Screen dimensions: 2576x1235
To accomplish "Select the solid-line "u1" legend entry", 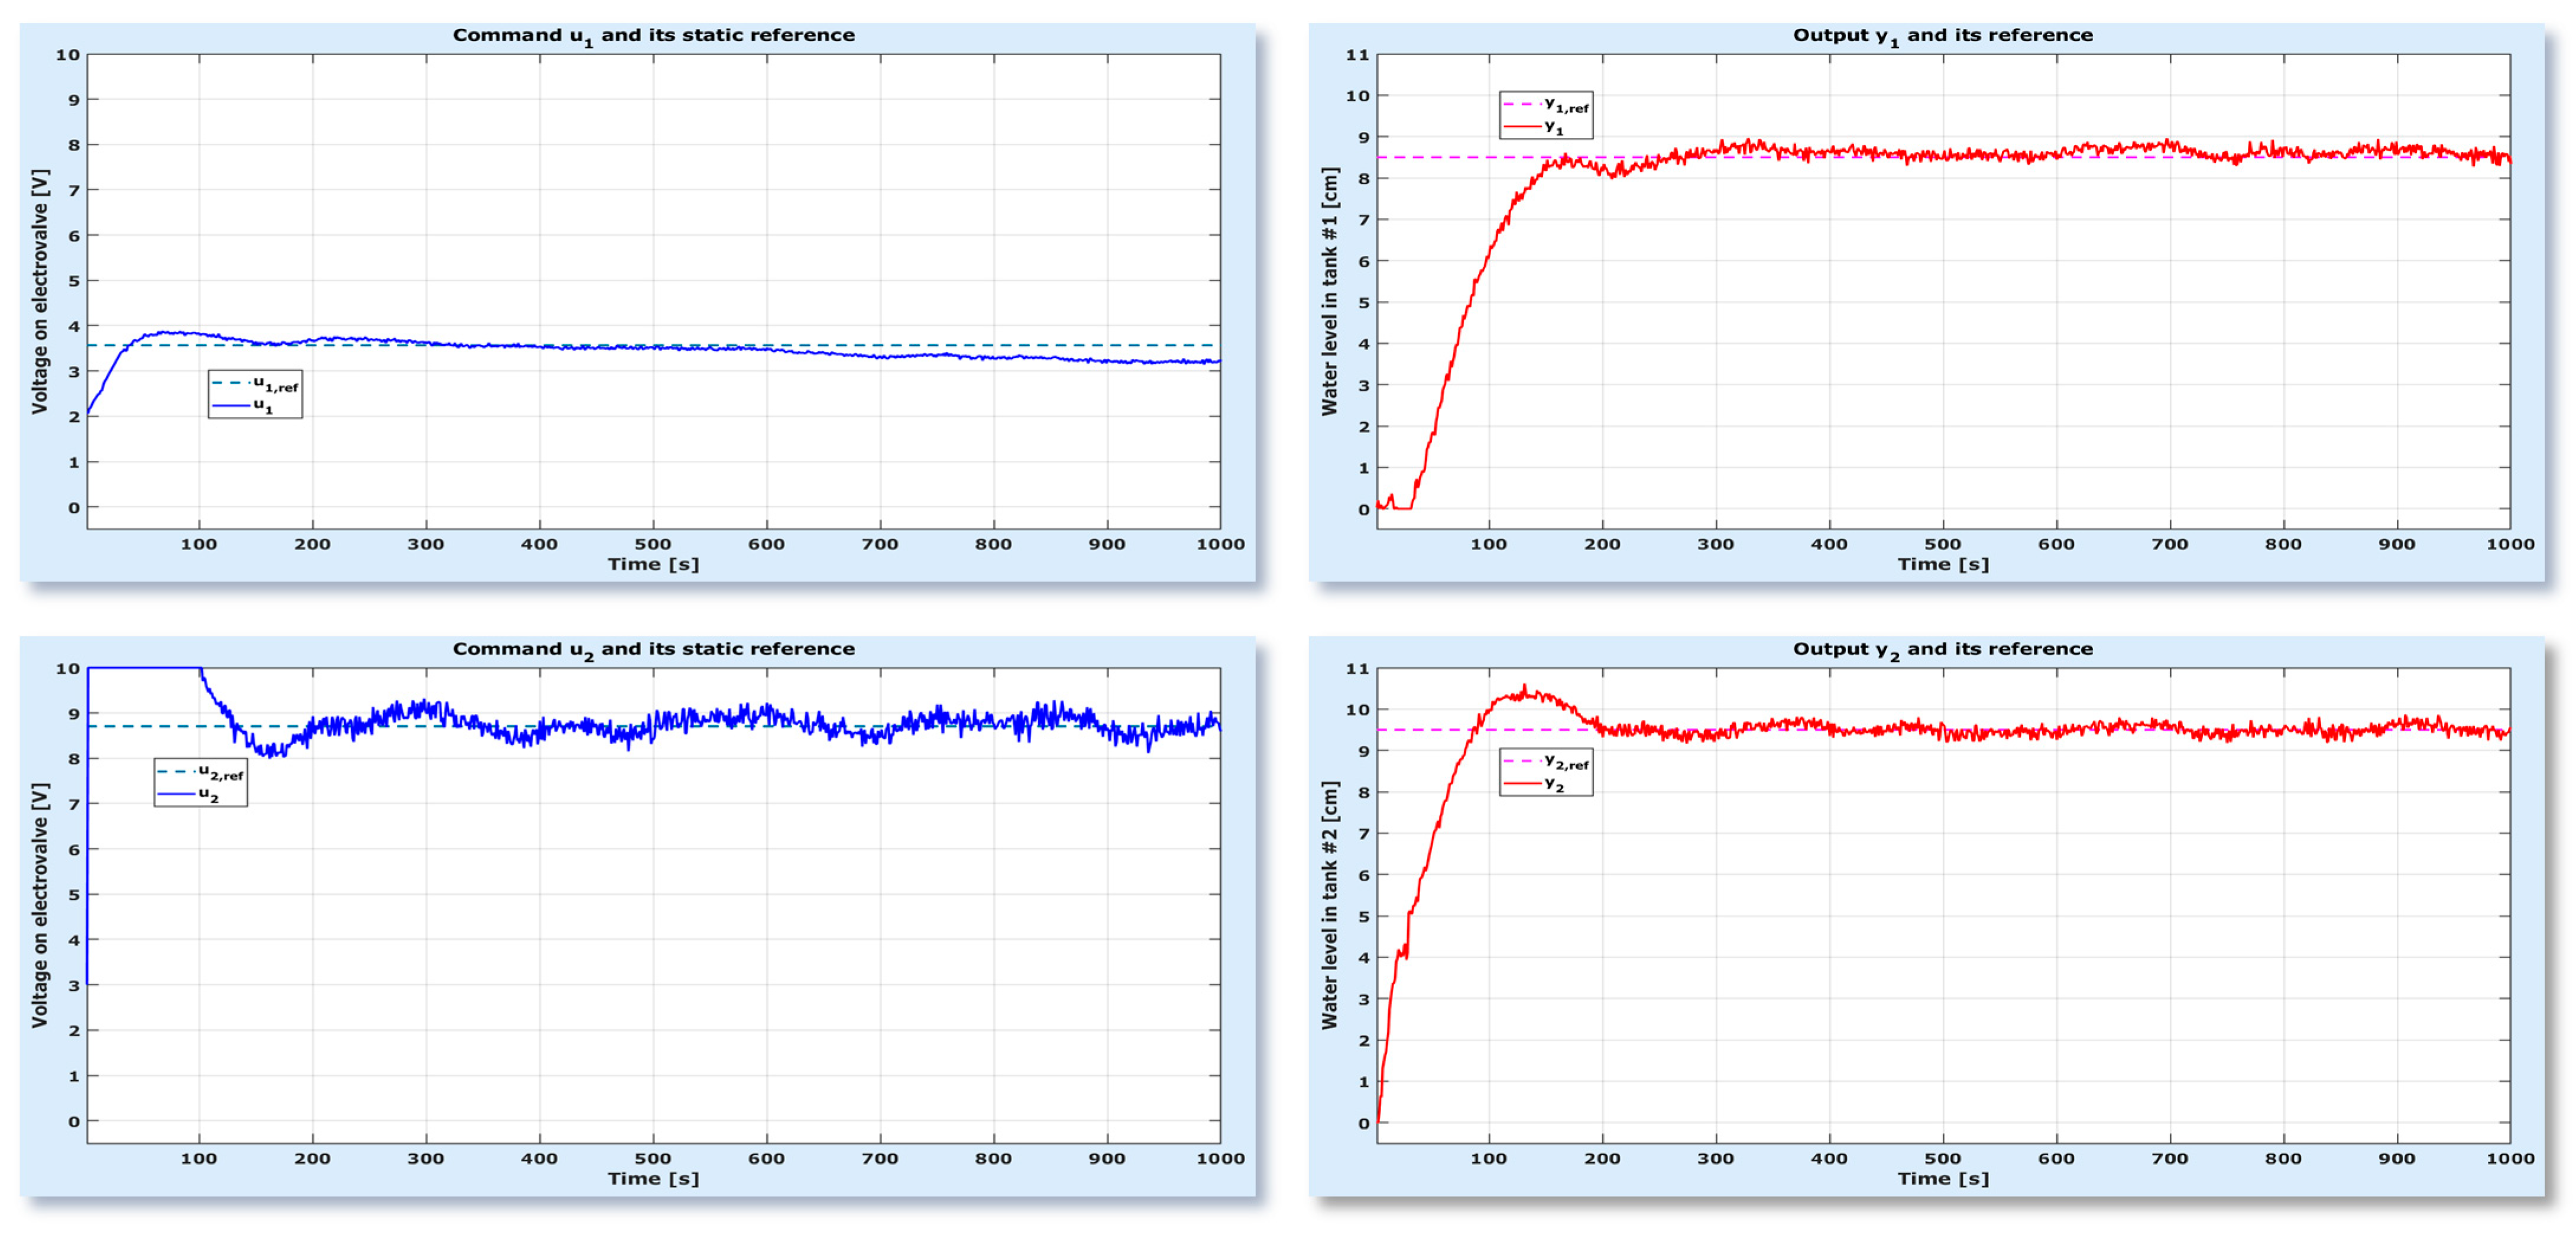I will tap(243, 405).
